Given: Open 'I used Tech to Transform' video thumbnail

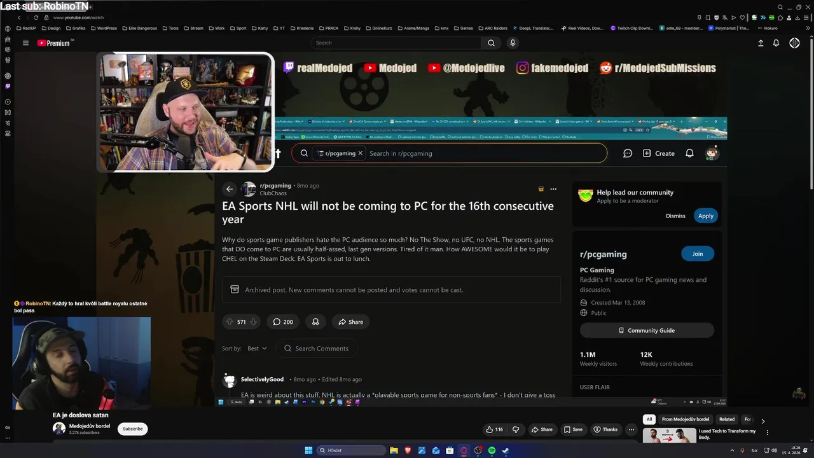Looking at the screenshot, I should 669,436.
